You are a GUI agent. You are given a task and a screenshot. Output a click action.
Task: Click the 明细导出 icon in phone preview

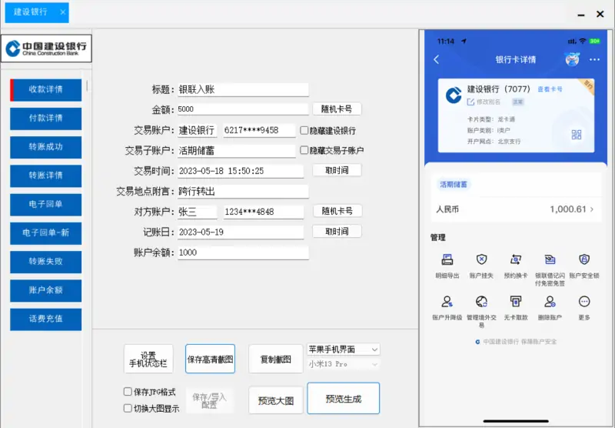point(447,259)
